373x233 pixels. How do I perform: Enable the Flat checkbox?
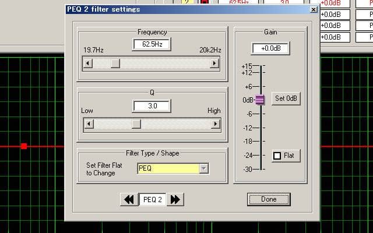tap(277, 156)
